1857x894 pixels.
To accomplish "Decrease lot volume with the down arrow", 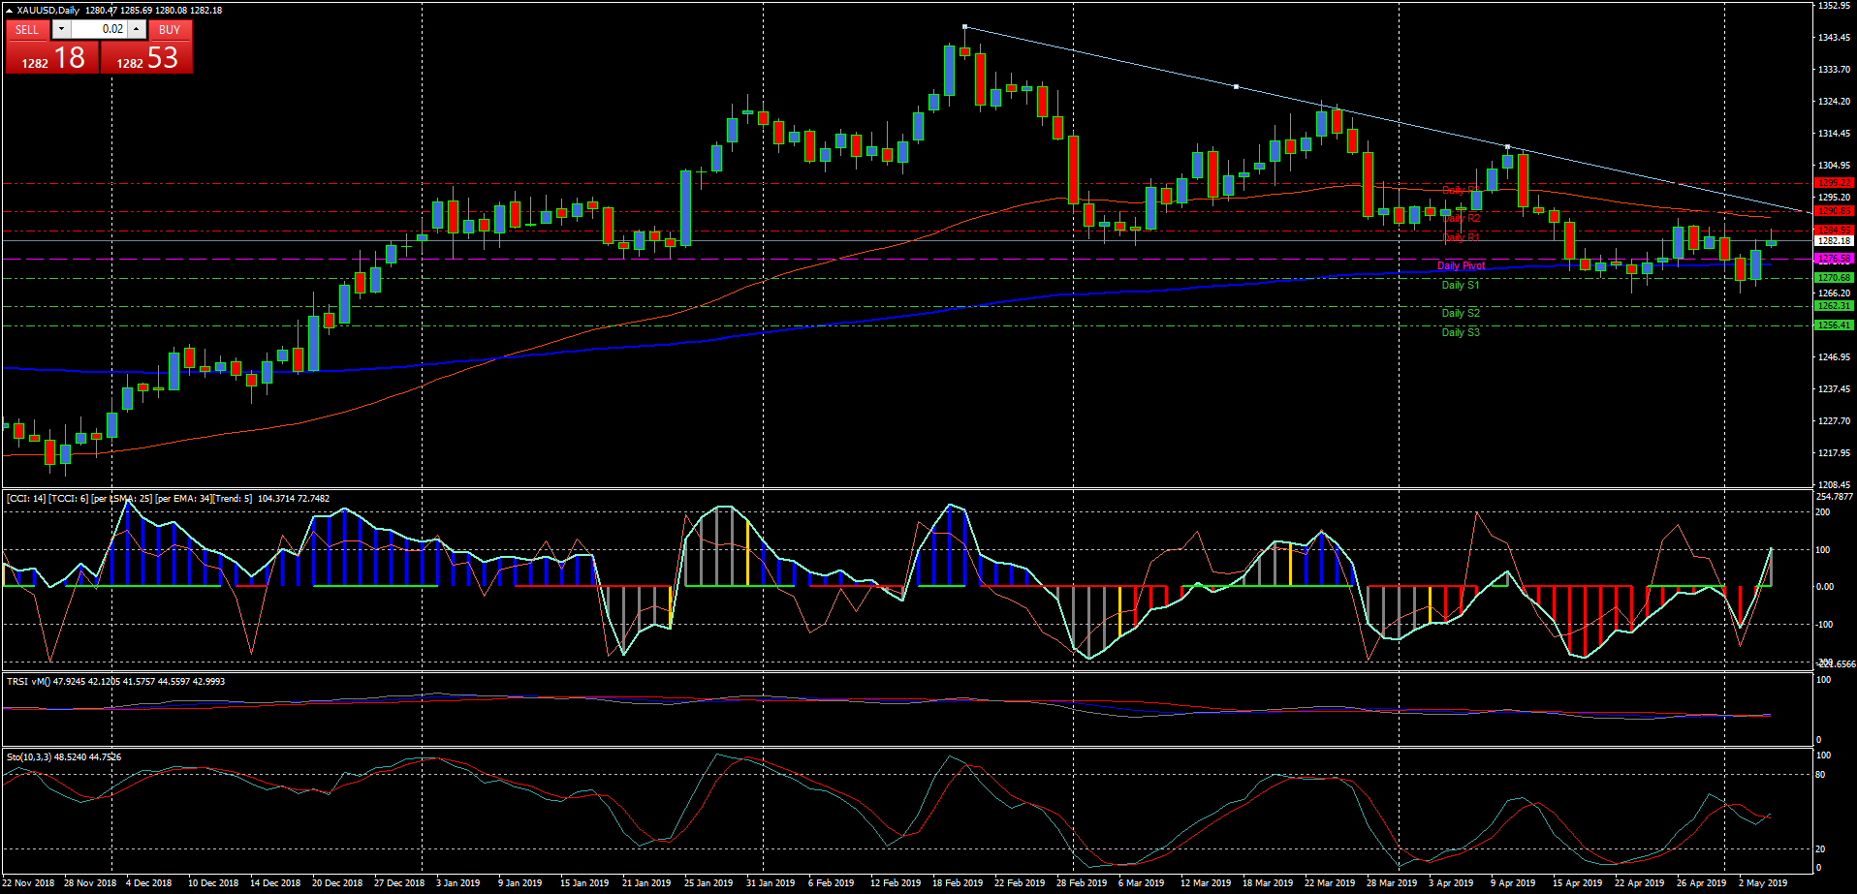I will click(61, 29).
